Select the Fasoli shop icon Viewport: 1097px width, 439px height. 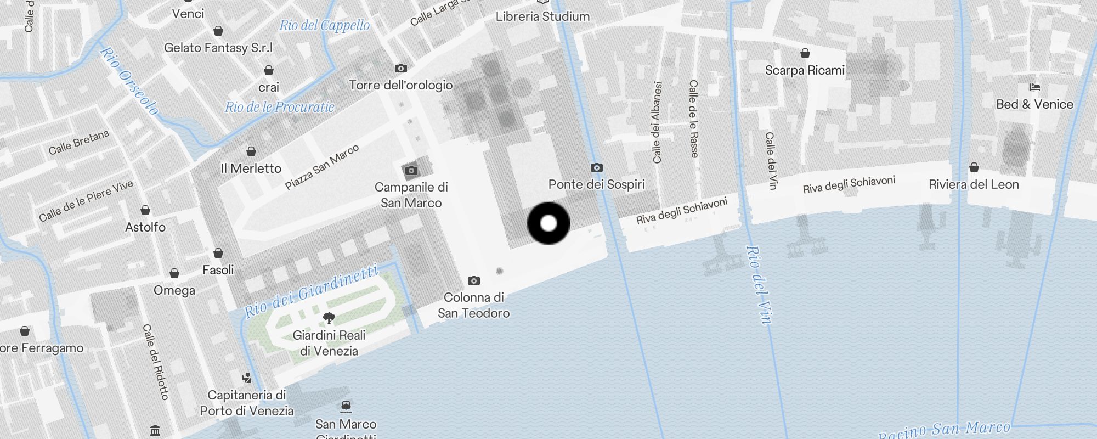pyautogui.click(x=218, y=252)
